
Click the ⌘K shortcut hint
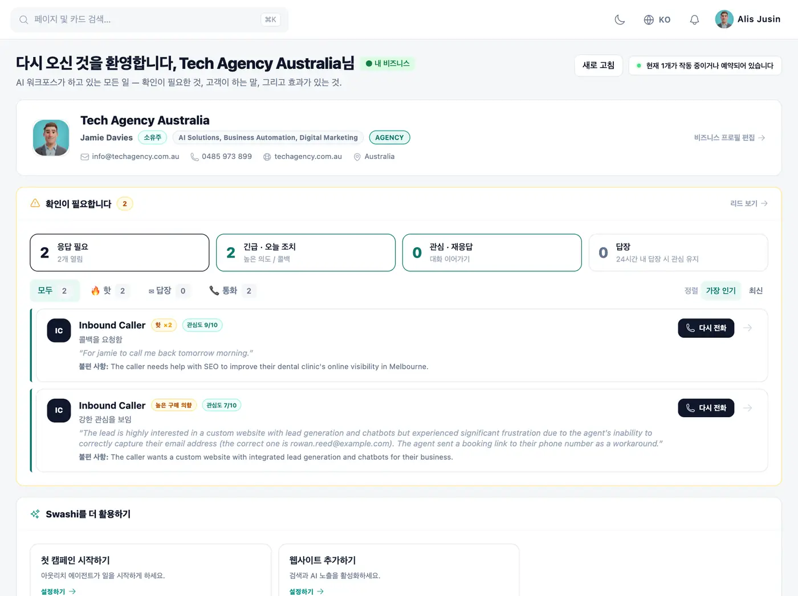coord(270,19)
